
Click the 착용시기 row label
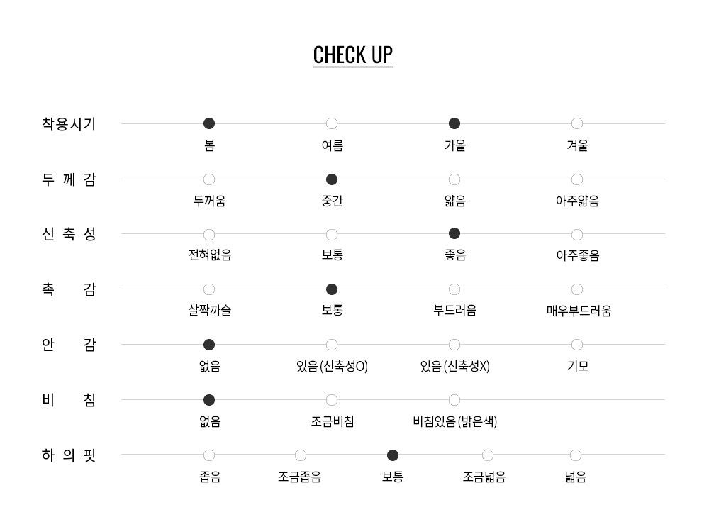point(69,124)
